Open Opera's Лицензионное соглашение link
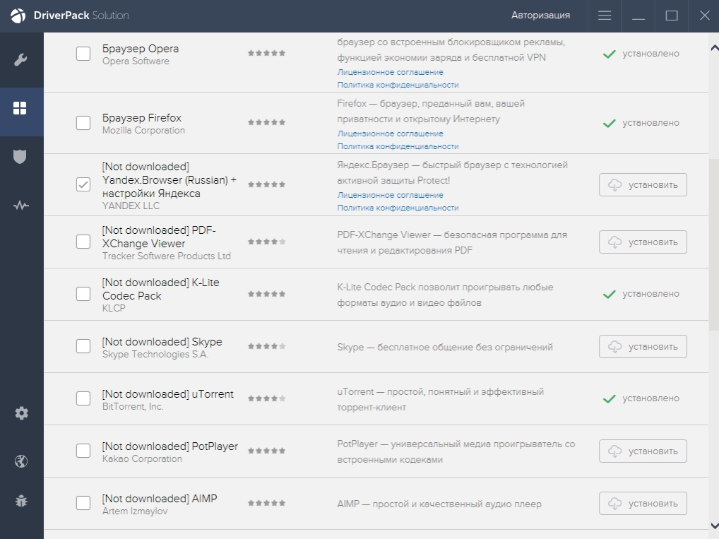The image size is (719, 539). point(390,72)
